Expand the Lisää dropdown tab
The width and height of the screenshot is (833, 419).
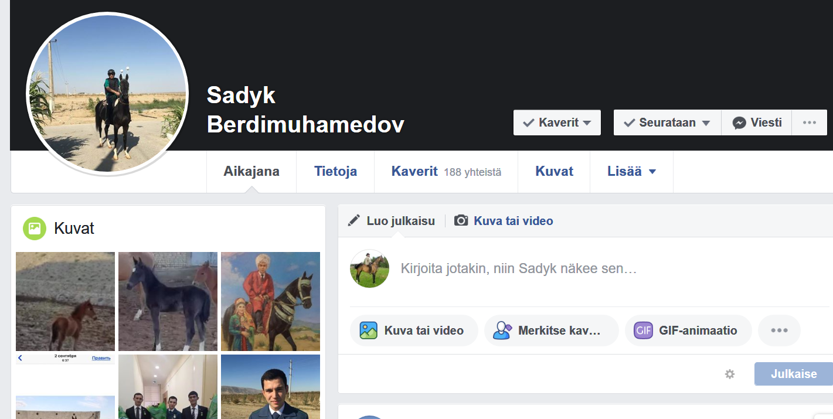(631, 172)
